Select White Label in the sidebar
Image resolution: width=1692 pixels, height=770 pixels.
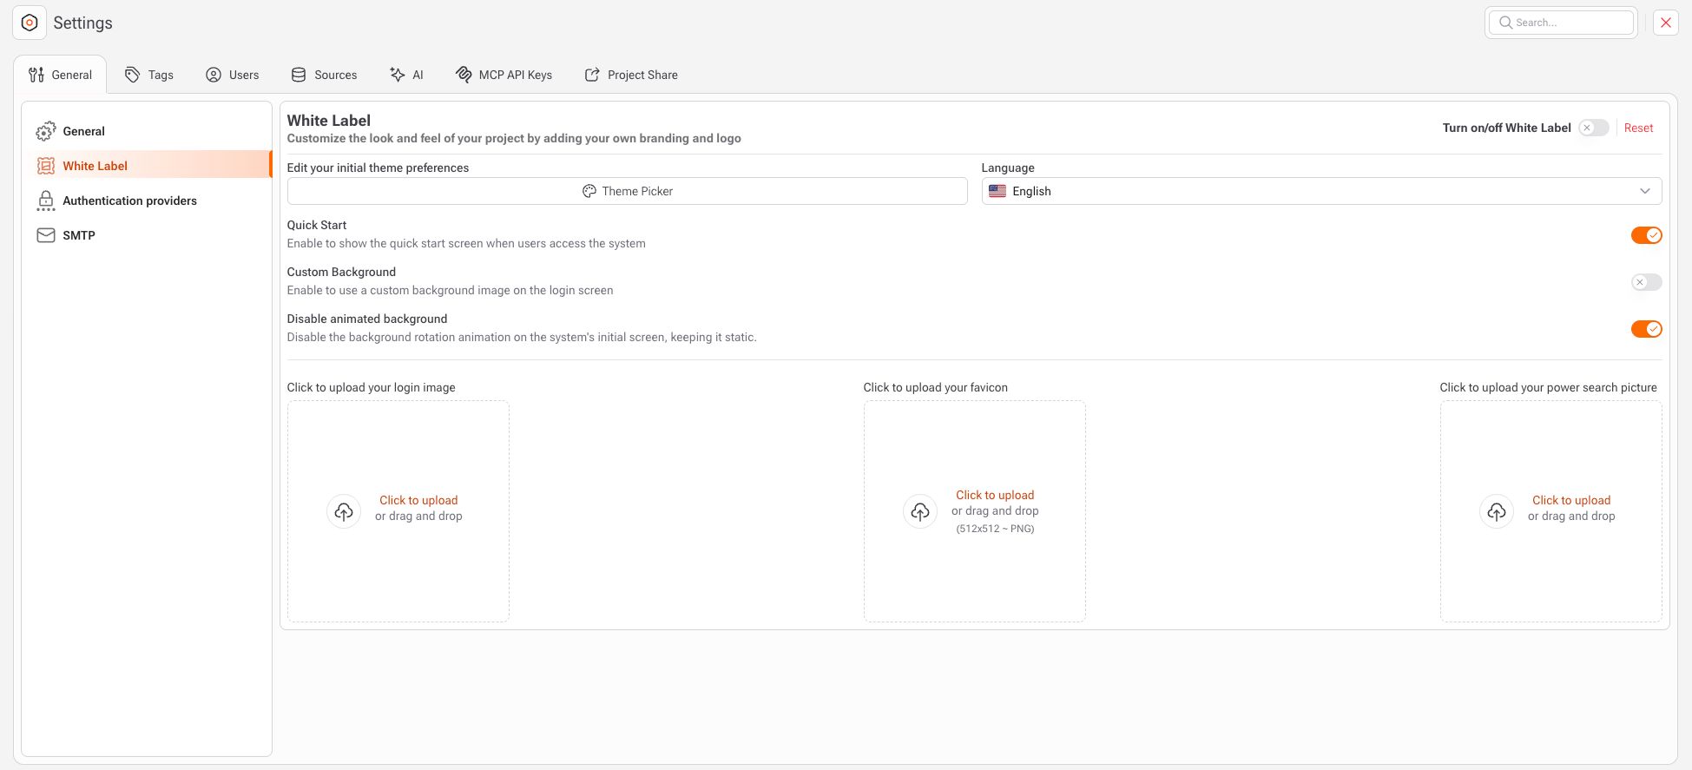[x=95, y=166]
